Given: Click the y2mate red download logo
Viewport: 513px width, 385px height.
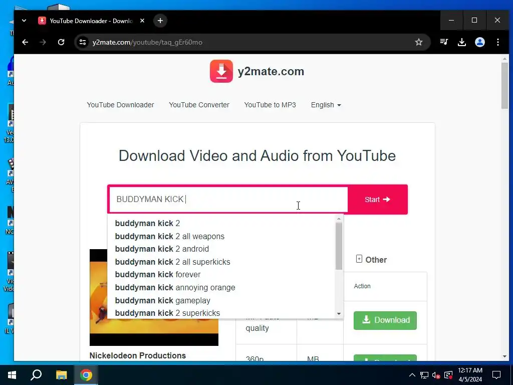Looking at the screenshot, I should 221,71.
